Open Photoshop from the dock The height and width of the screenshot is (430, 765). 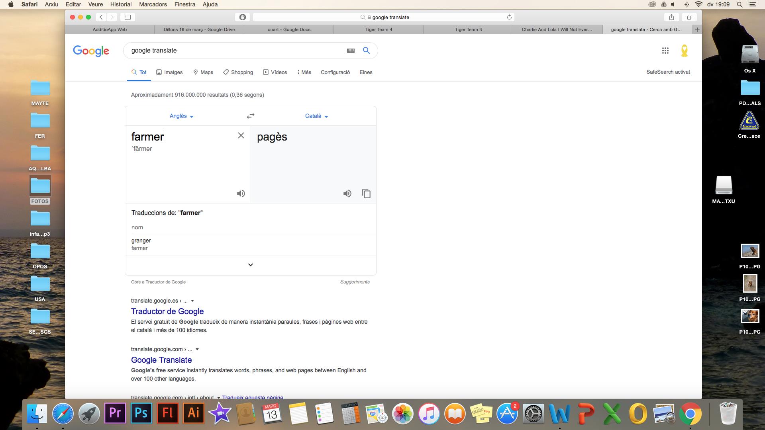click(x=141, y=413)
